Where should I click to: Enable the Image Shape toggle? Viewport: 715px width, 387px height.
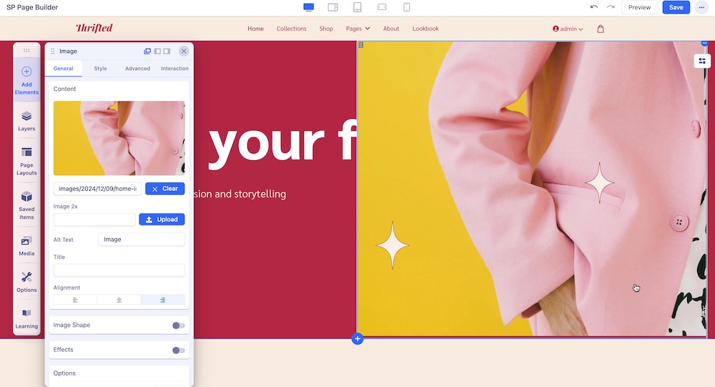click(x=178, y=325)
